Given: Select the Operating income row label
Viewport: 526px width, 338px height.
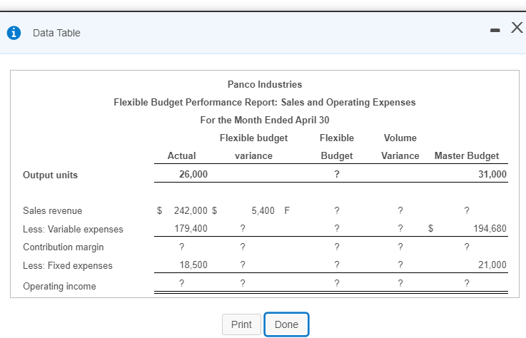Looking at the screenshot, I should click(59, 286).
